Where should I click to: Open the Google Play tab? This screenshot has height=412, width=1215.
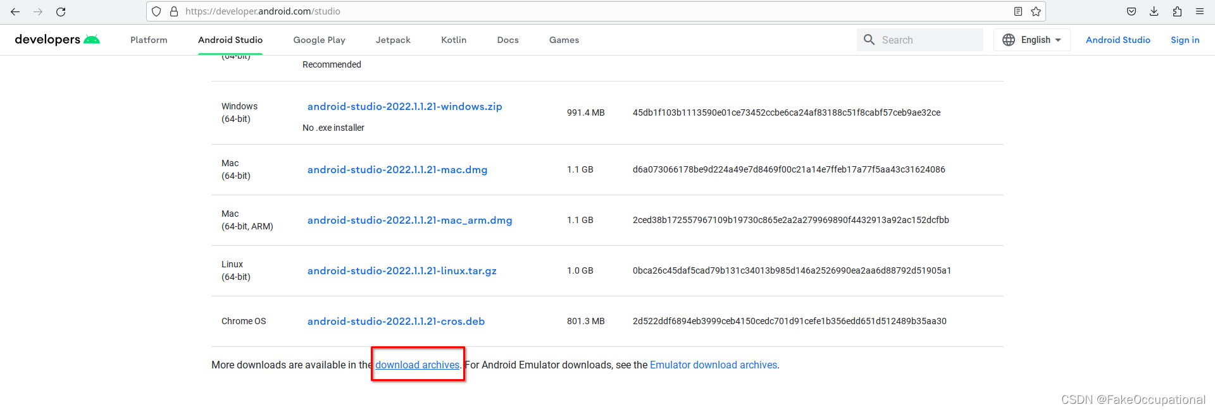pyautogui.click(x=320, y=40)
